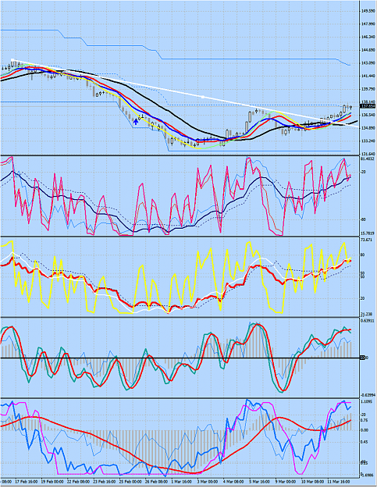
Task: Select the white trendline midpoint handle
Action: [202, 97]
